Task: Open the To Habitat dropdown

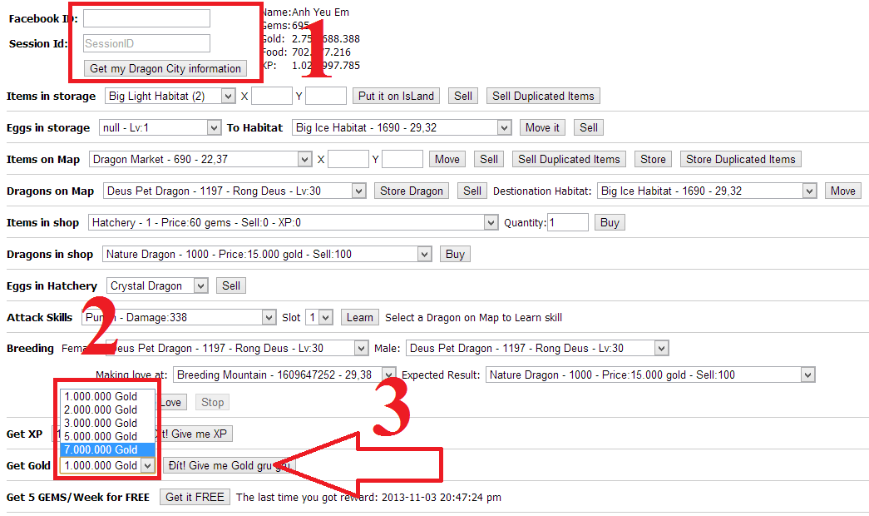Action: pyautogui.click(x=402, y=127)
